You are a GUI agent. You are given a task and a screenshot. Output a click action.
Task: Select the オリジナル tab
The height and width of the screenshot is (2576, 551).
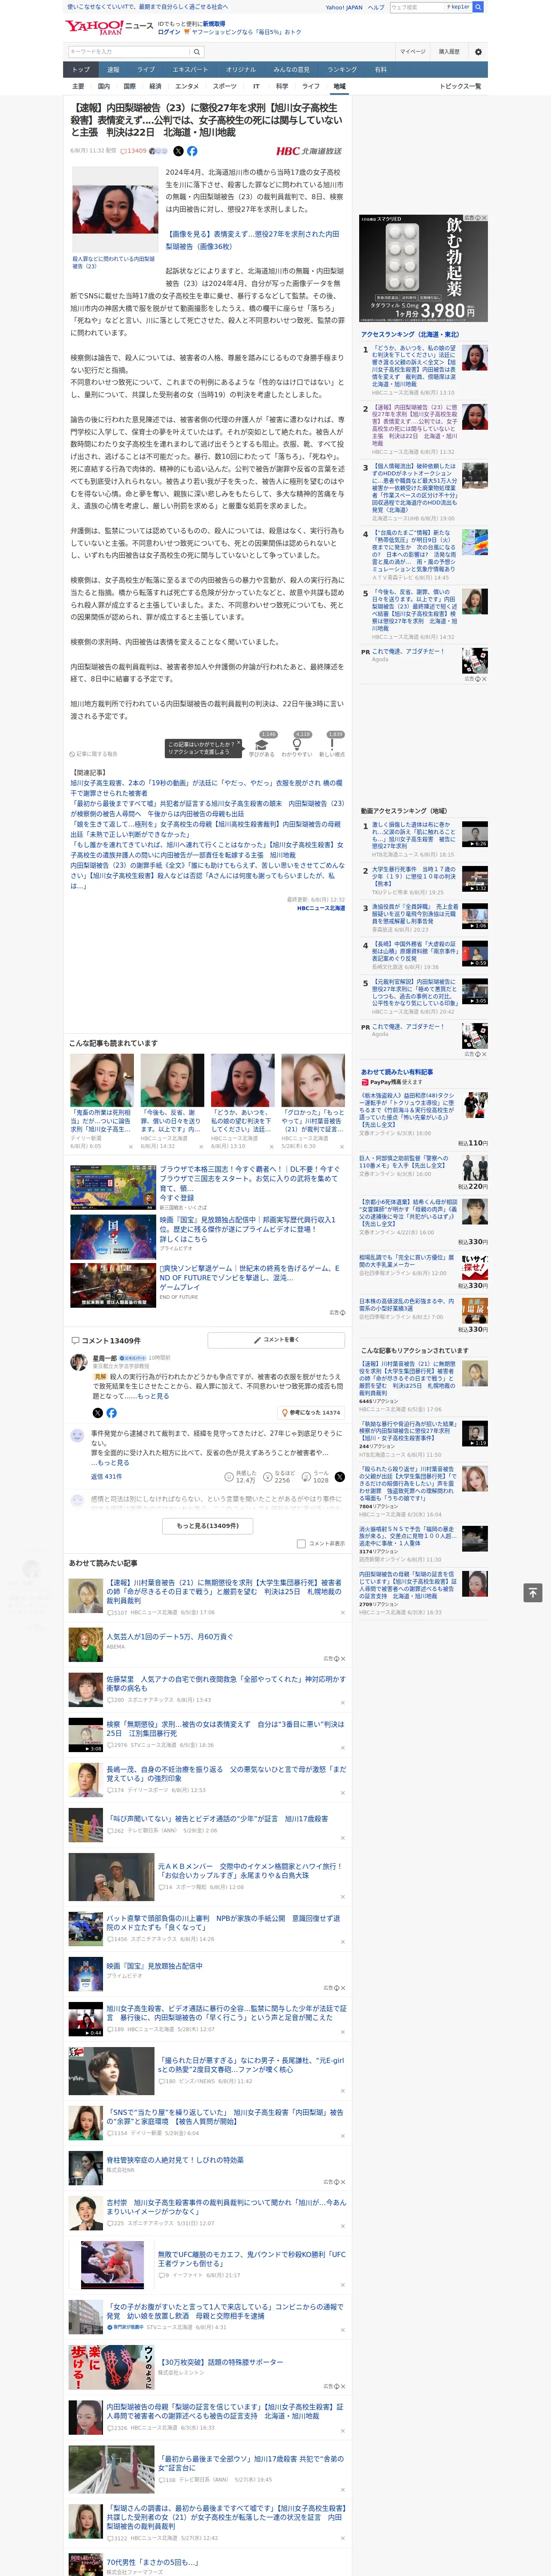pyautogui.click(x=241, y=70)
